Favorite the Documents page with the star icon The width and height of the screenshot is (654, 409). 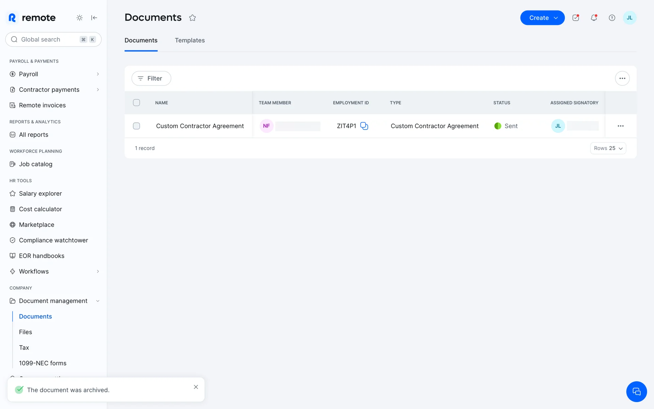click(192, 18)
